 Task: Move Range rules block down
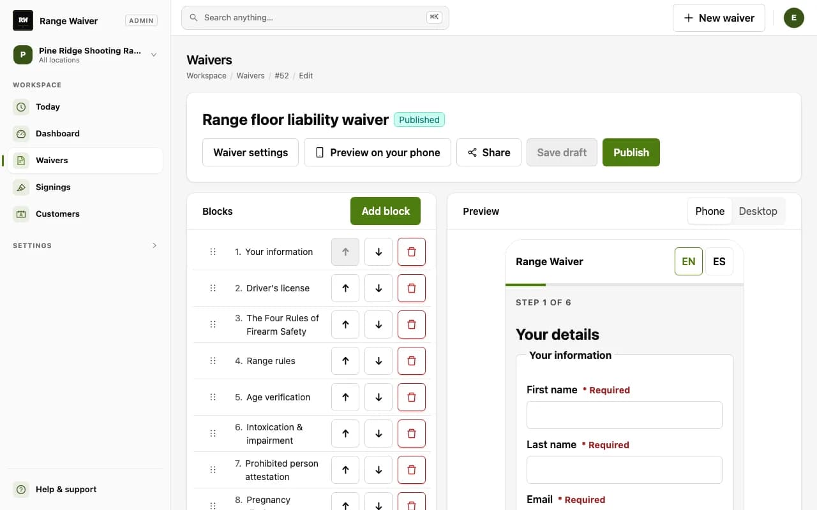coord(379,361)
